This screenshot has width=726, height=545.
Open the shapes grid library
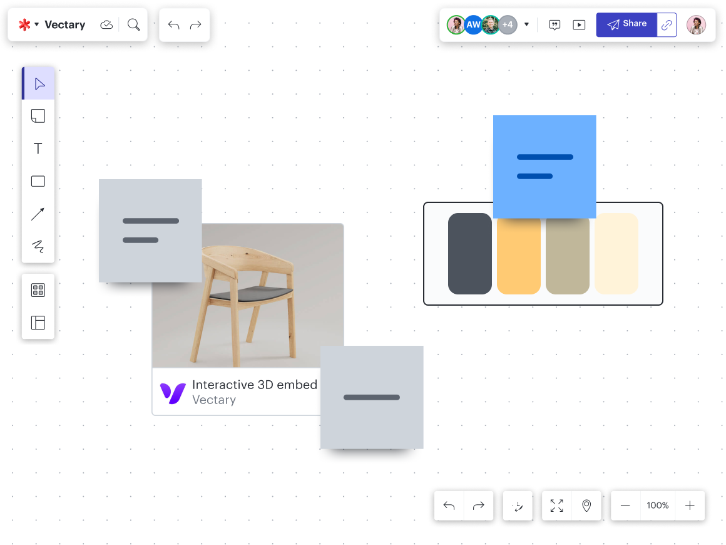point(38,290)
